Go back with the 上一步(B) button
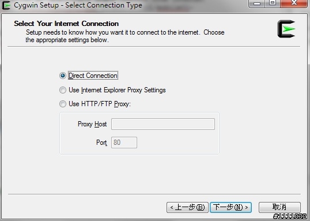This screenshot has height=221, width=310. point(187,207)
